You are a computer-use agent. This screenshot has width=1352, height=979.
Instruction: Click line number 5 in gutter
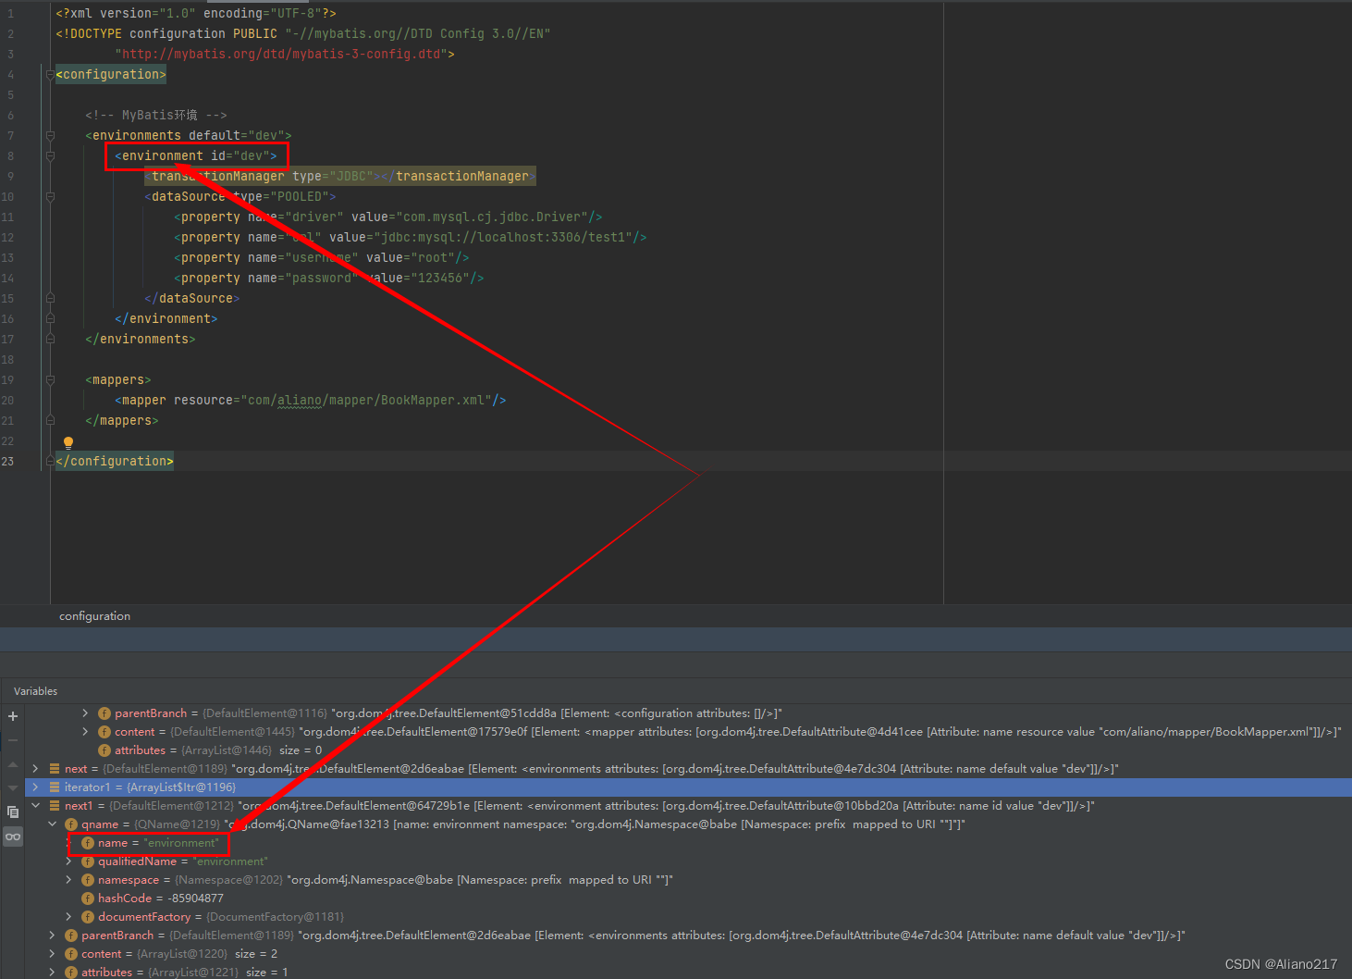pos(10,95)
